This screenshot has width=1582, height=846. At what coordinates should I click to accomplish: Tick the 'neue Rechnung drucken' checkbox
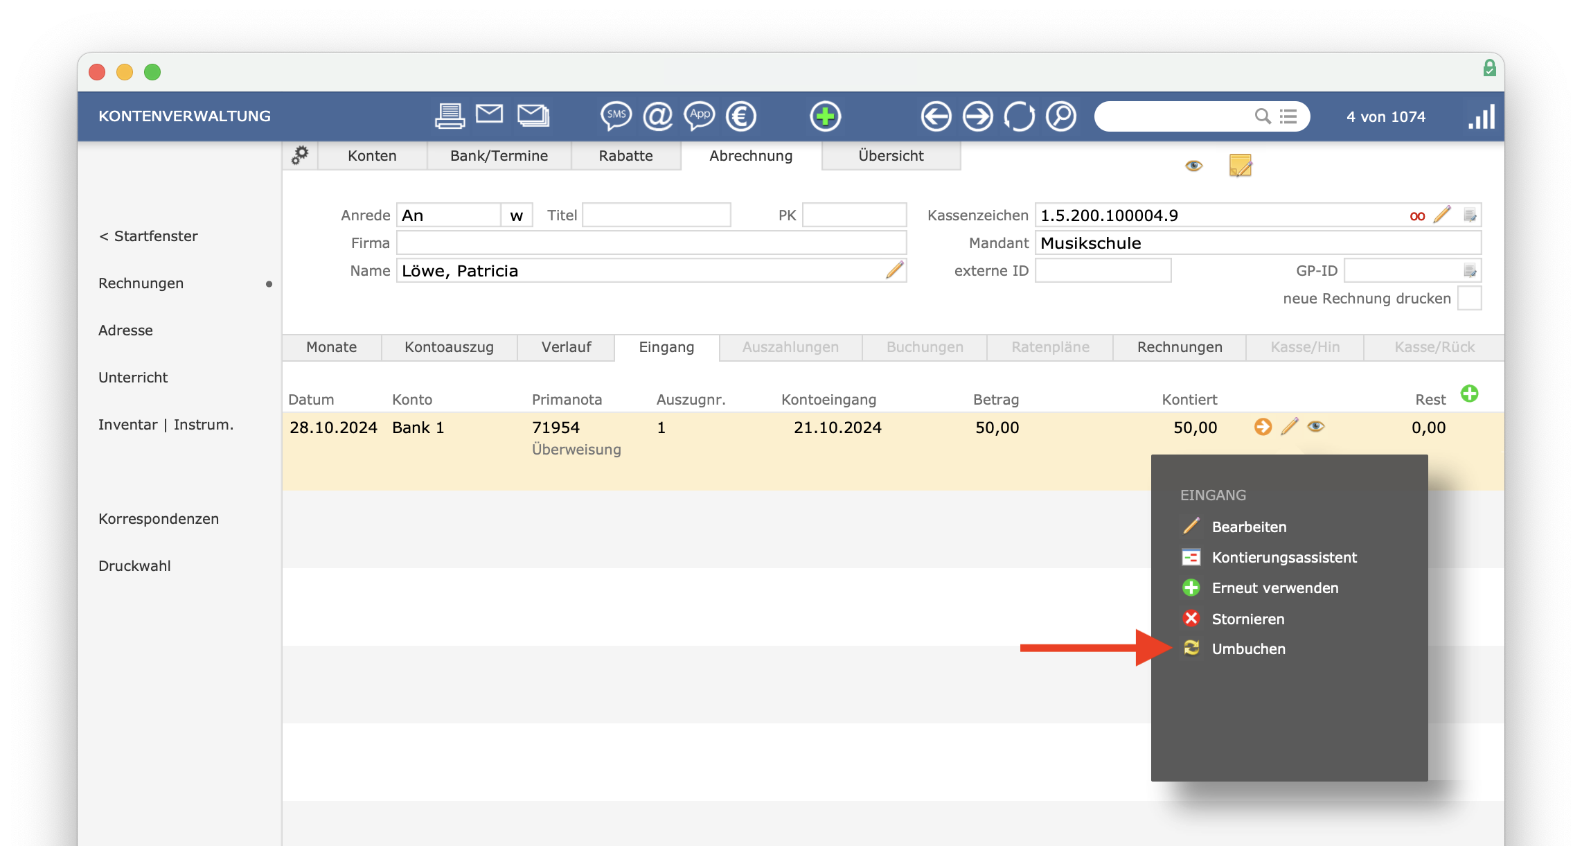pos(1469,298)
